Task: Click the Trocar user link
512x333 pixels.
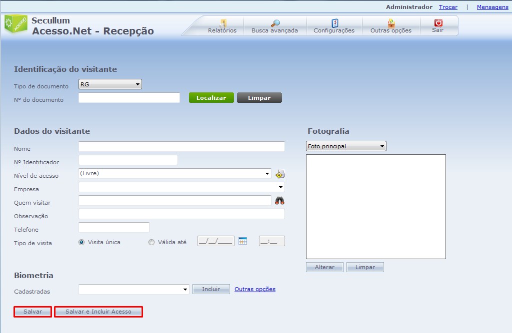Action: pyautogui.click(x=448, y=7)
